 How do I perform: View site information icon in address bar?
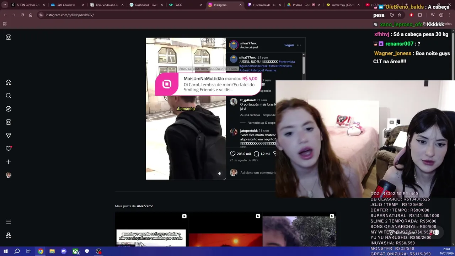(41, 15)
